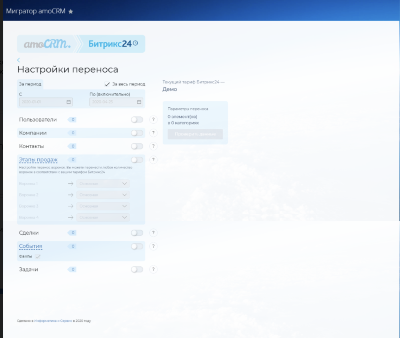
Task: Click the Параметры переноса heading
Action: [x=188, y=109]
